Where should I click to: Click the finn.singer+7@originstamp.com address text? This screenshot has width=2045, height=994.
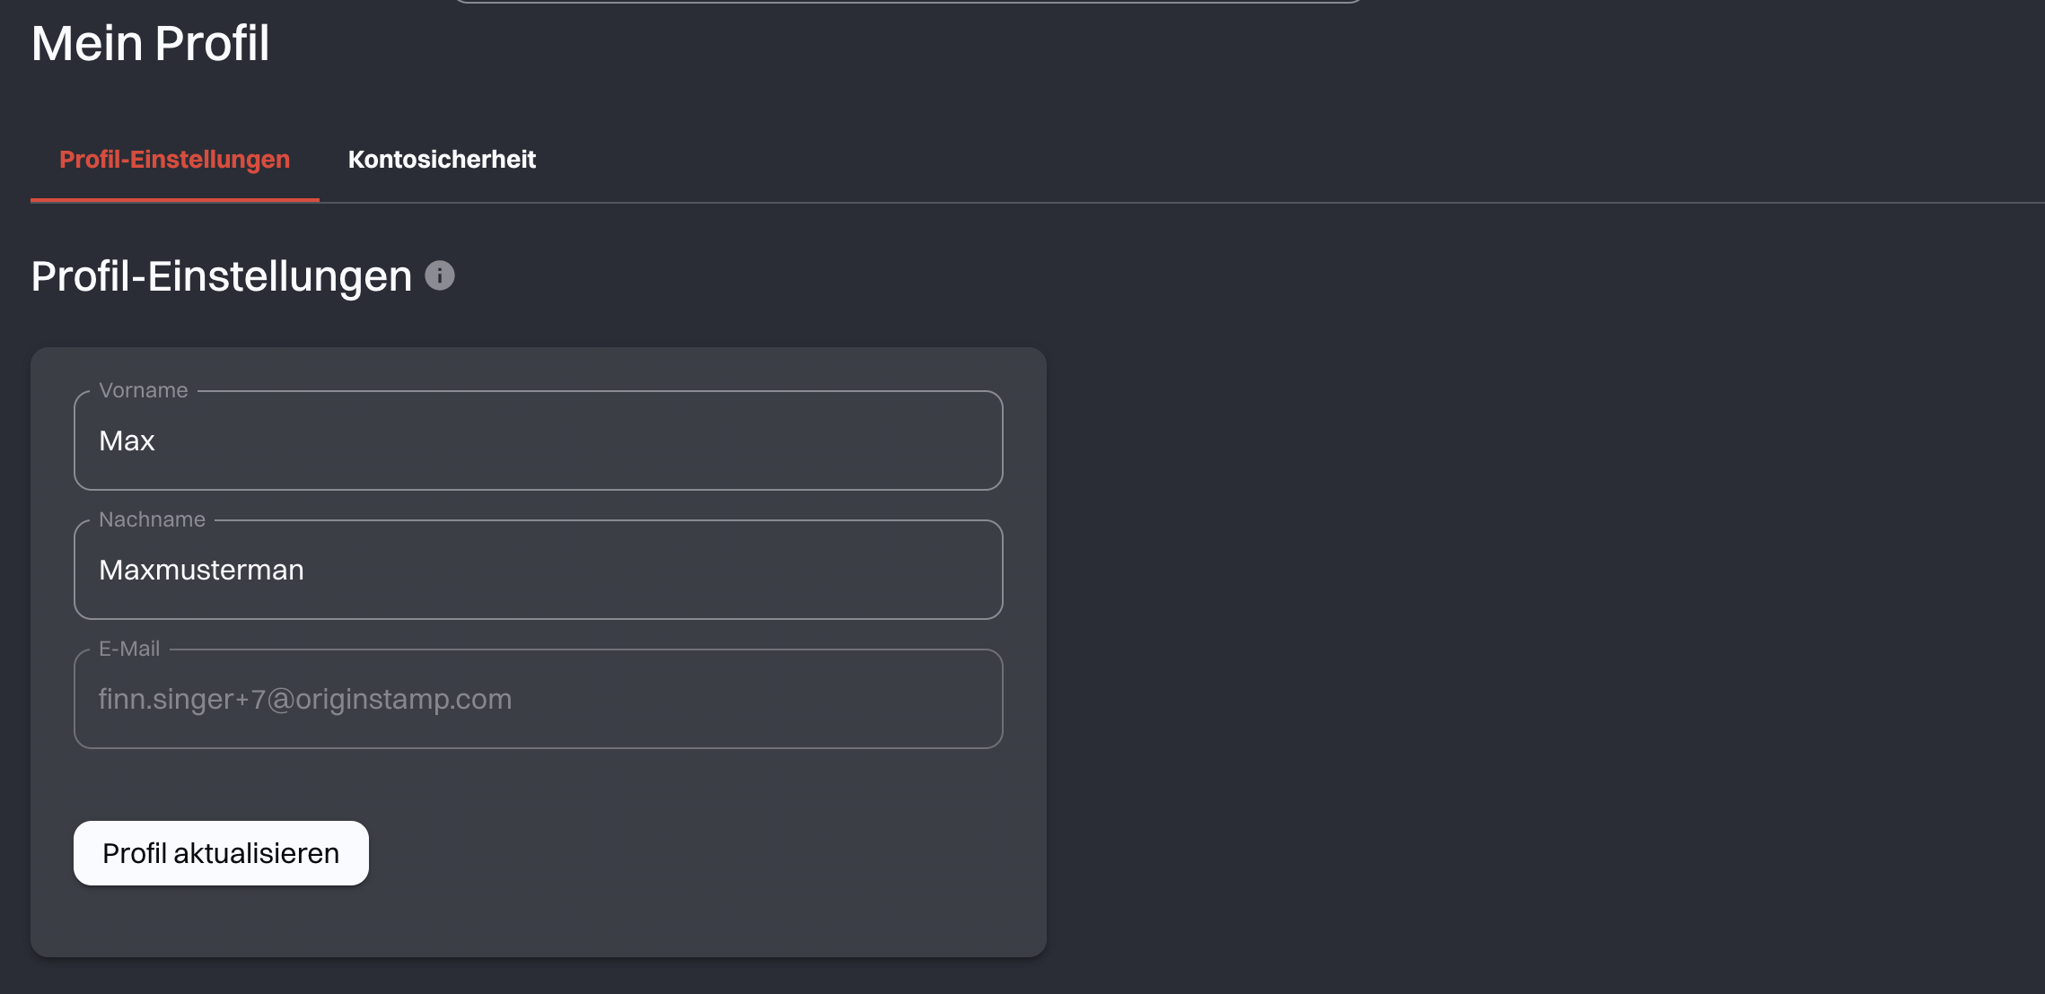(305, 699)
